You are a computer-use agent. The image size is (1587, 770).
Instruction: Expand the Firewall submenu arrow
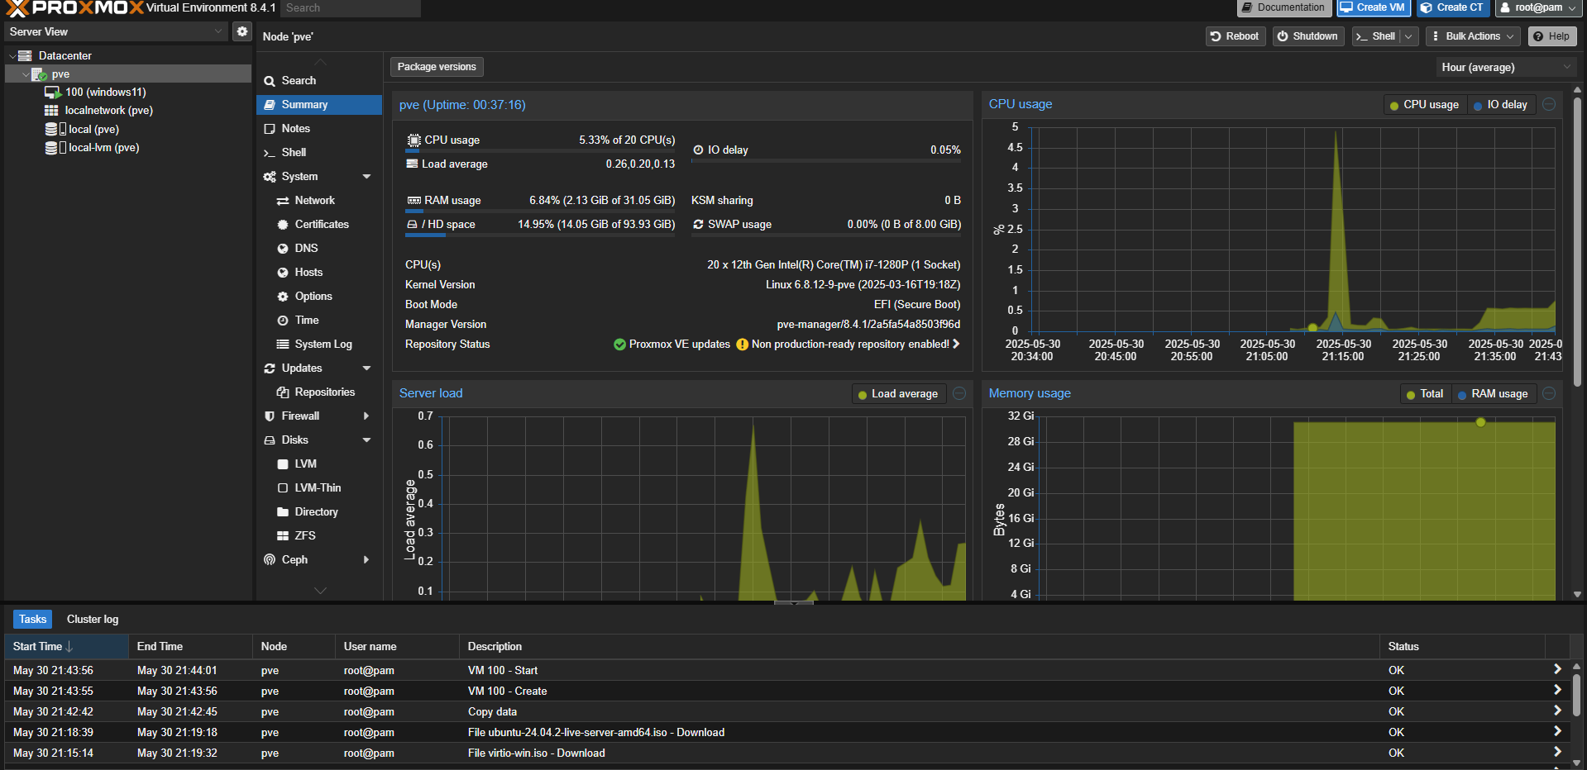tap(366, 416)
